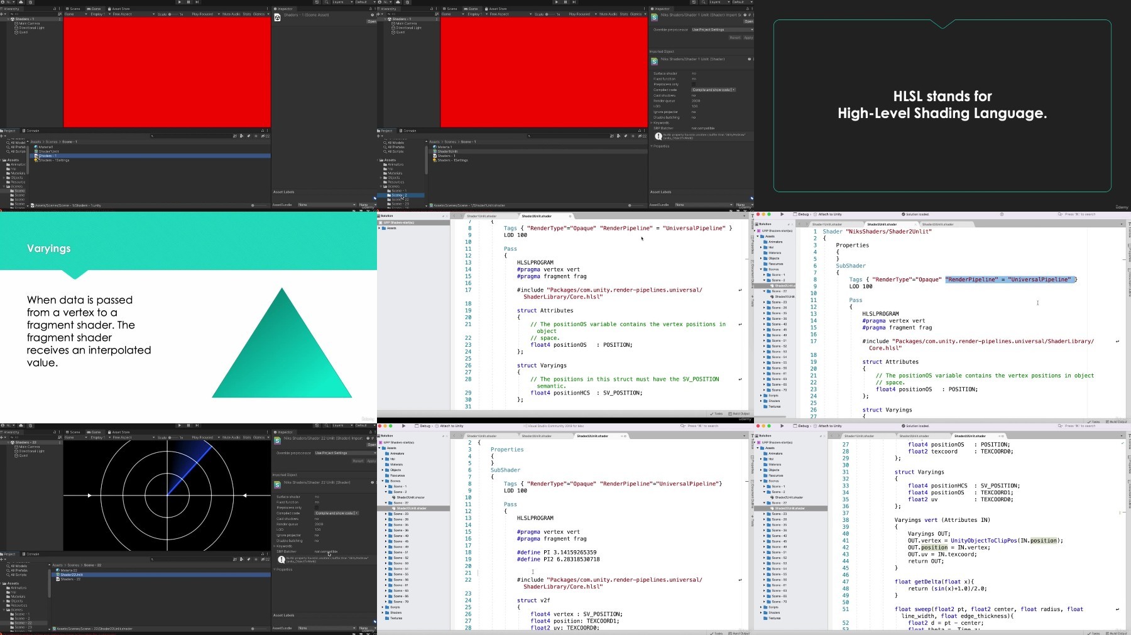This screenshot has height=635, width=1131.
Task: Click Pause in the Unity window showing Shaders - 22
Action: (x=188, y=425)
